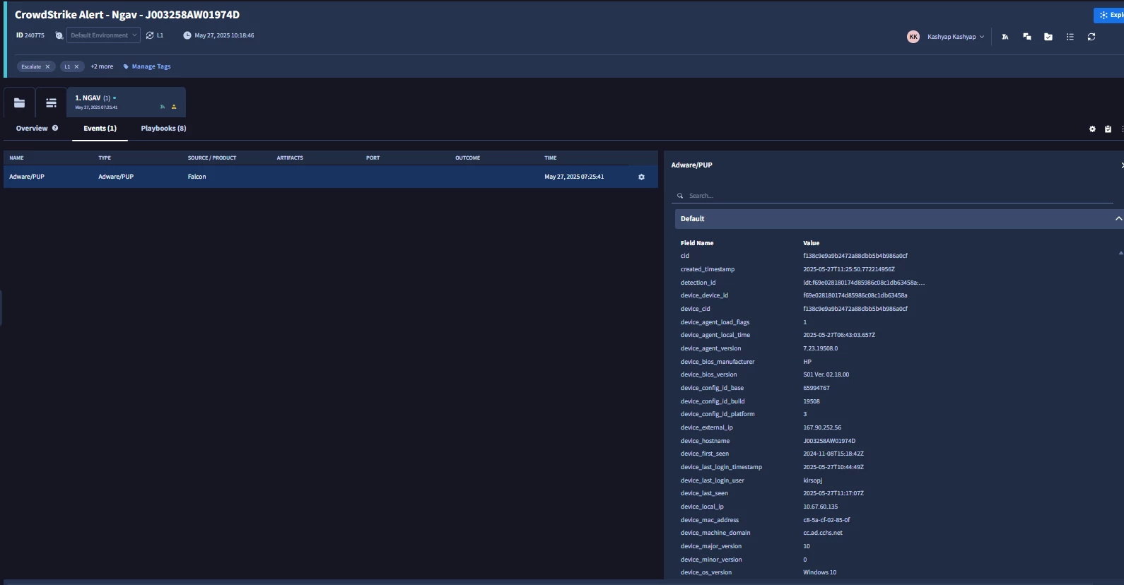Click the KK user avatar
The image size is (1124, 585).
pyautogui.click(x=913, y=37)
